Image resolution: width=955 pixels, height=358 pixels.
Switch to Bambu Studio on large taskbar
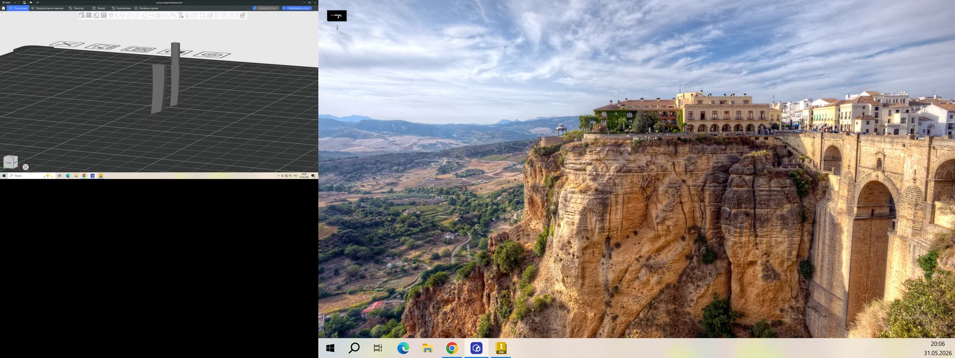tap(476, 348)
